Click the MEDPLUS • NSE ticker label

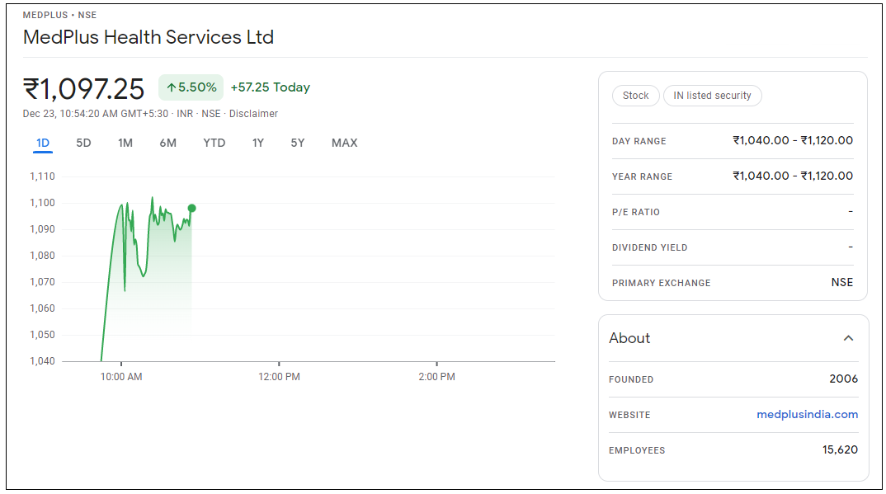coord(59,15)
